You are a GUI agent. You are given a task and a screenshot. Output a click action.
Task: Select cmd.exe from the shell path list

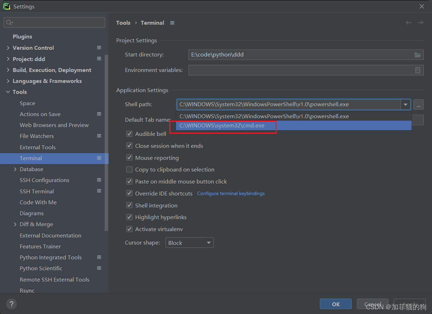coord(294,126)
